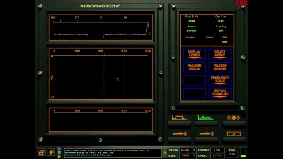
Task: Click the submarine ping icon under narrowband icon
Action: [207, 133]
